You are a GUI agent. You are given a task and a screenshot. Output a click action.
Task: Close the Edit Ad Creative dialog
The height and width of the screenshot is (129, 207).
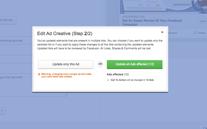(162, 32)
